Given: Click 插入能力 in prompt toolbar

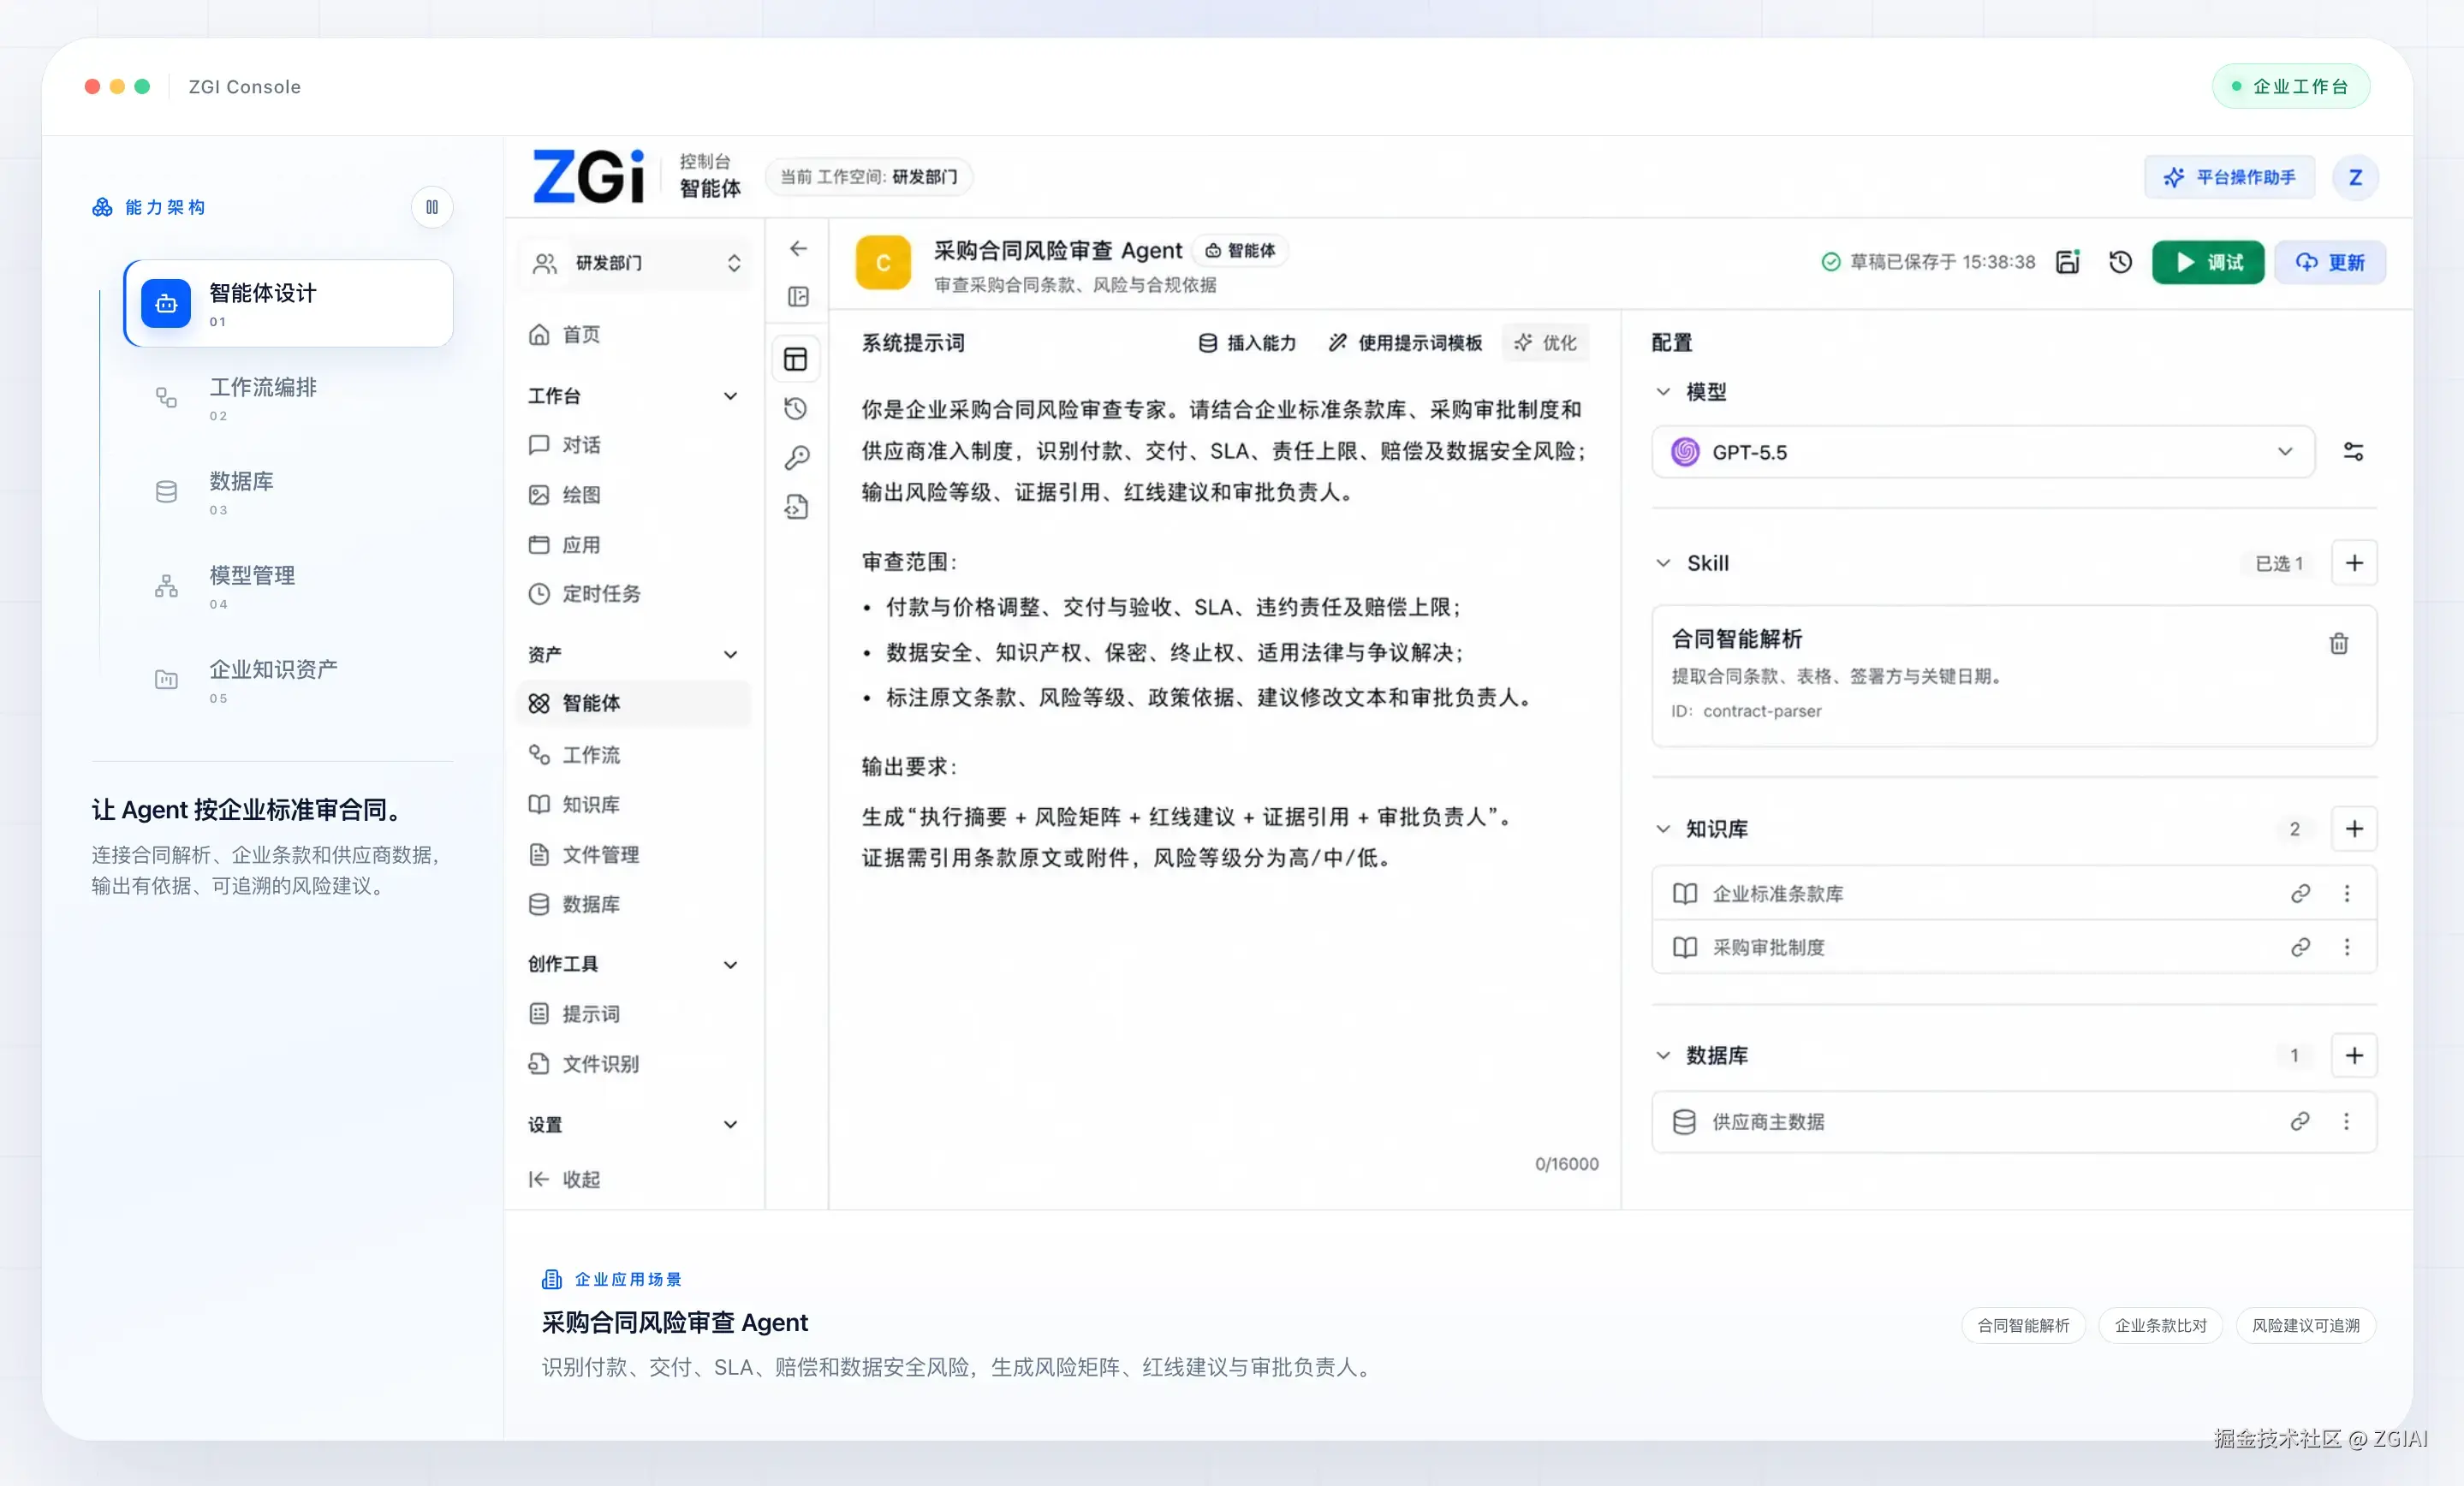Looking at the screenshot, I should [x=1247, y=343].
